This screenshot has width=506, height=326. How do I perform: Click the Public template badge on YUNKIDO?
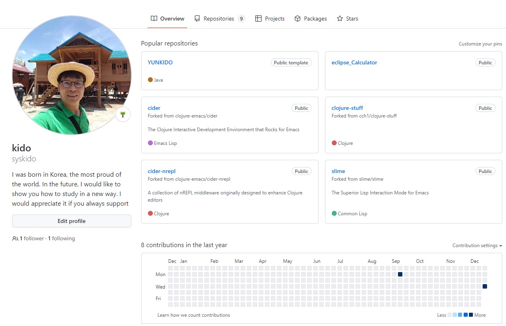click(291, 63)
